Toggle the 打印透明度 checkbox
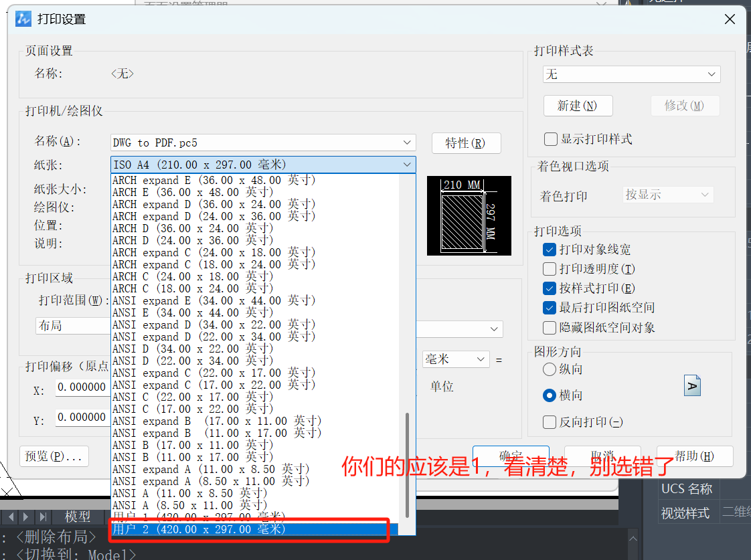This screenshot has height=560, width=751. click(x=550, y=269)
